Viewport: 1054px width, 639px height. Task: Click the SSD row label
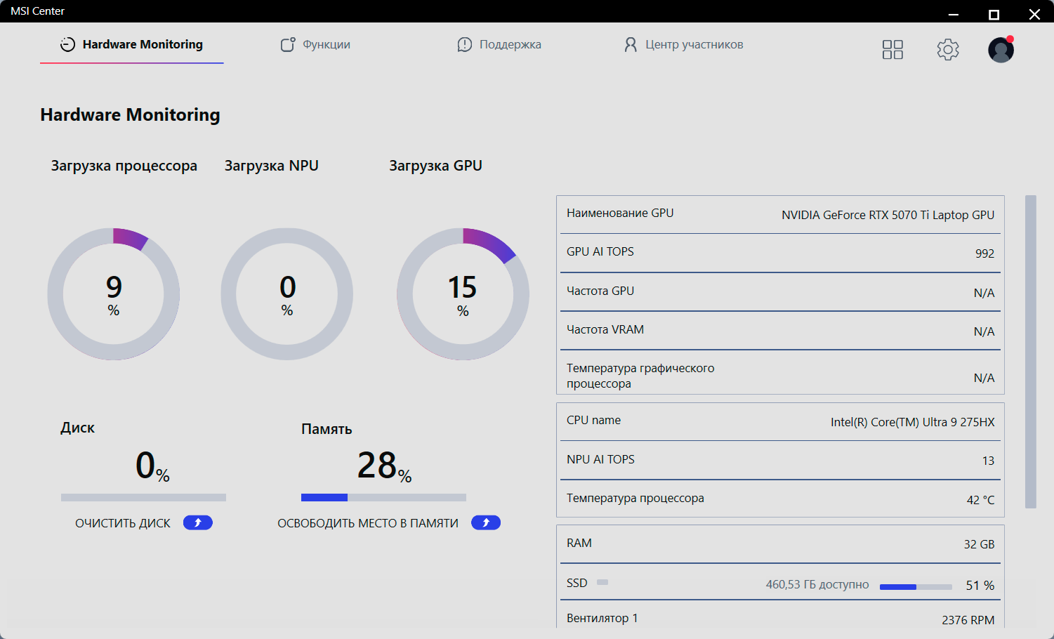[x=577, y=583]
